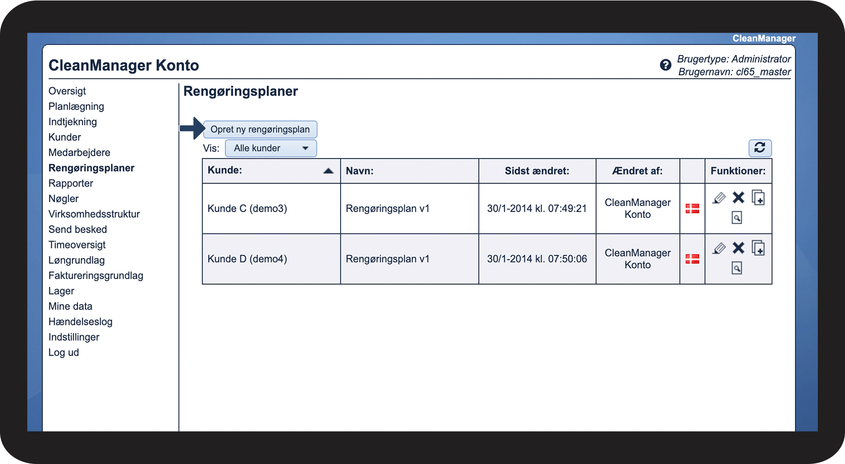This screenshot has width=845, height=464.
Task: Copy Kunde D cleaning plan
Action: tap(758, 248)
